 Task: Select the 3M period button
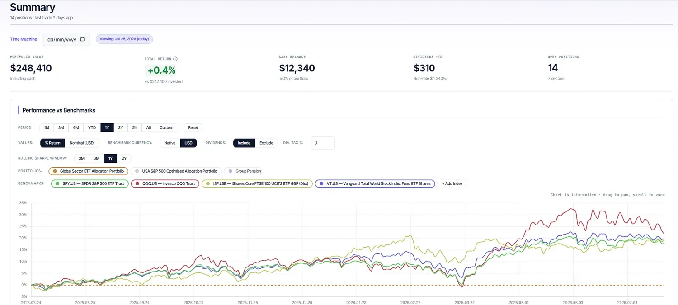point(61,127)
